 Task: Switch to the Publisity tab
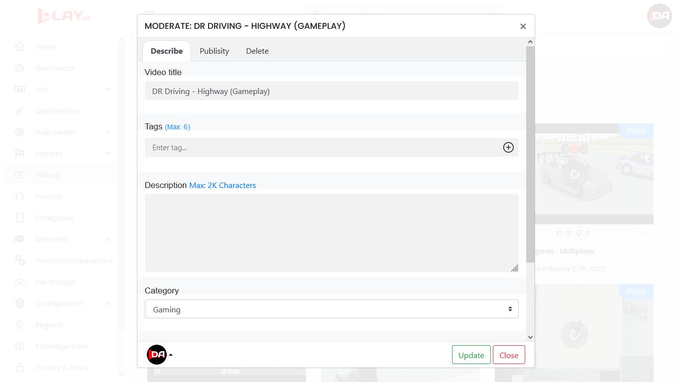(x=215, y=51)
